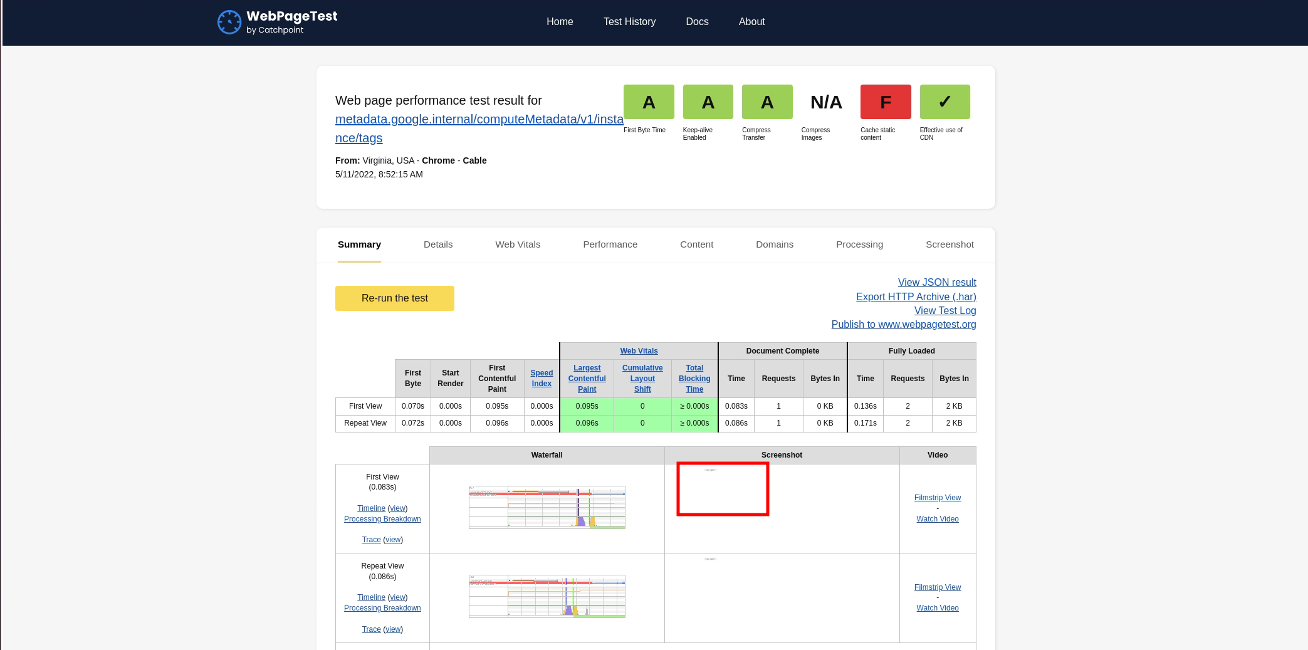Open the Docs page
Image resolution: width=1308 pixels, height=650 pixels.
(697, 21)
